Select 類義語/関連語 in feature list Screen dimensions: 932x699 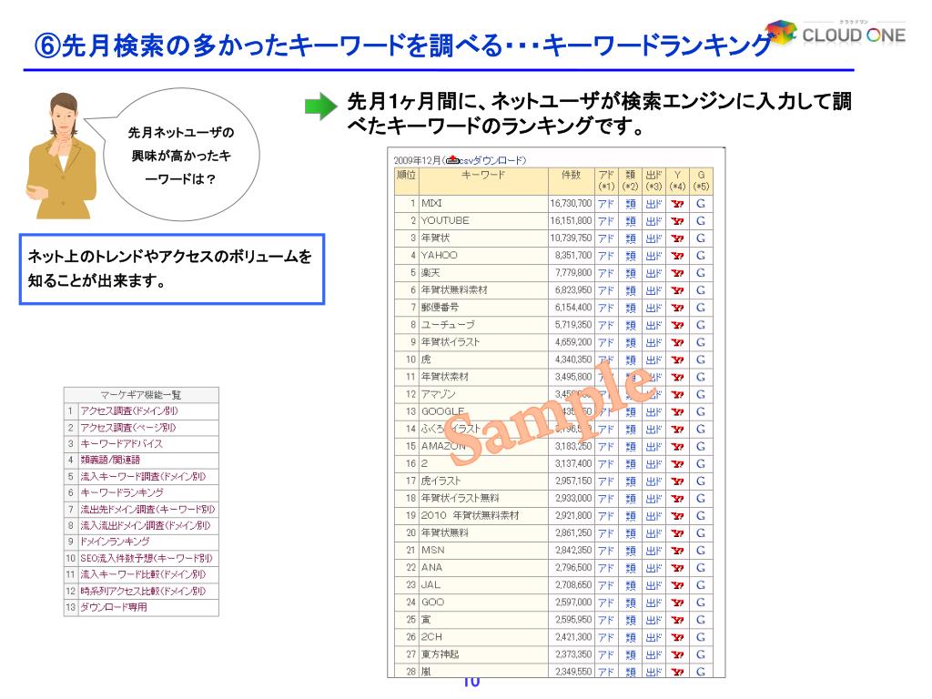click(x=110, y=460)
